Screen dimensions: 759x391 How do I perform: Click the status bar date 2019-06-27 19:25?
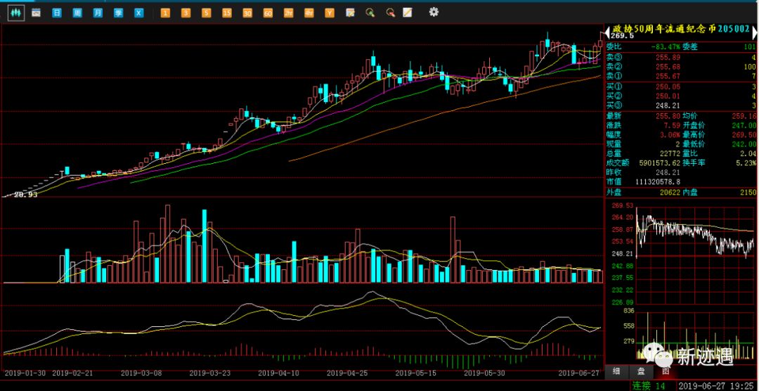point(716,385)
